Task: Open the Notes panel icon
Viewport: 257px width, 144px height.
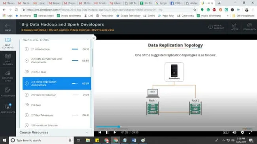Action: pyautogui.click(x=234, y=27)
